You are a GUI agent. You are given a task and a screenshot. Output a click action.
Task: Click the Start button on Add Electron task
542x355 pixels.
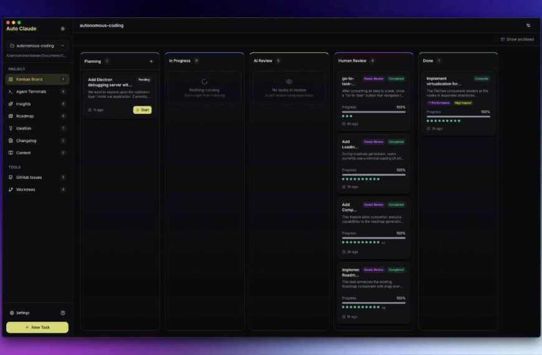[143, 110]
